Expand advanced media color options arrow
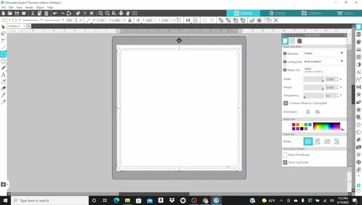 click(343, 130)
